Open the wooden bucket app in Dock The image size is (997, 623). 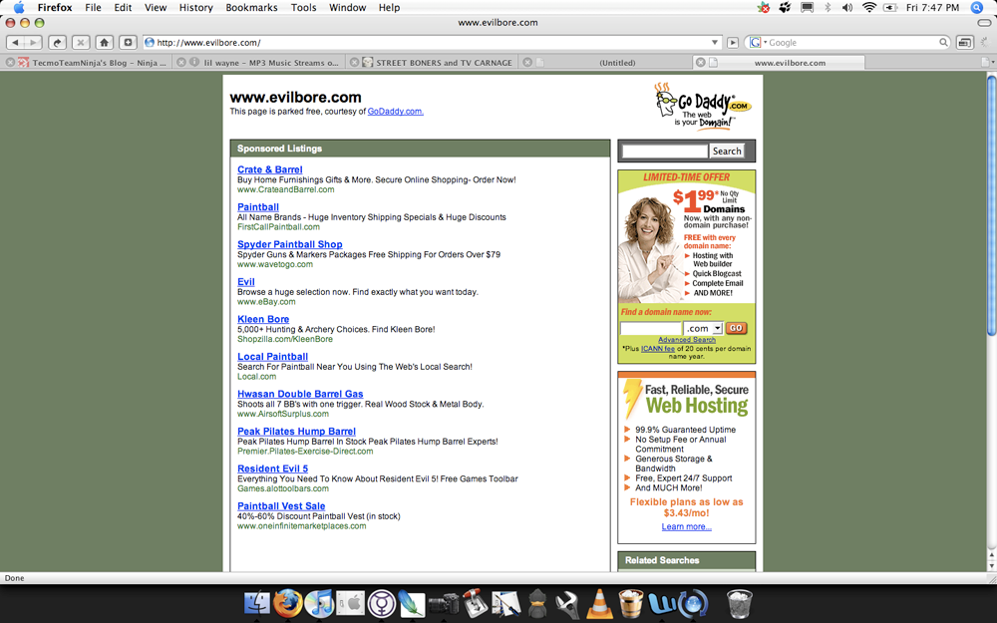630,603
